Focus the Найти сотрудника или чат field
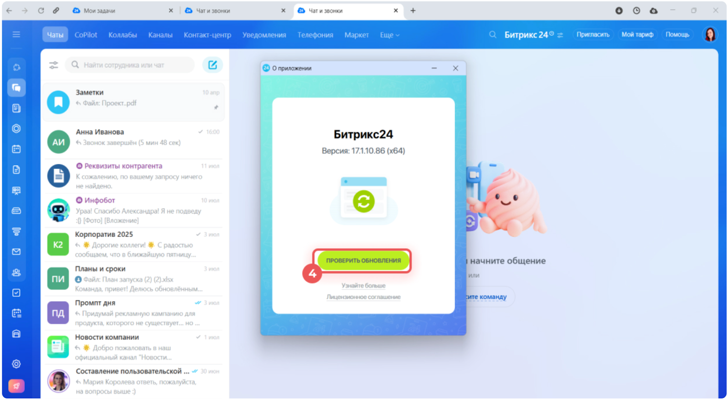 click(130, 65)
